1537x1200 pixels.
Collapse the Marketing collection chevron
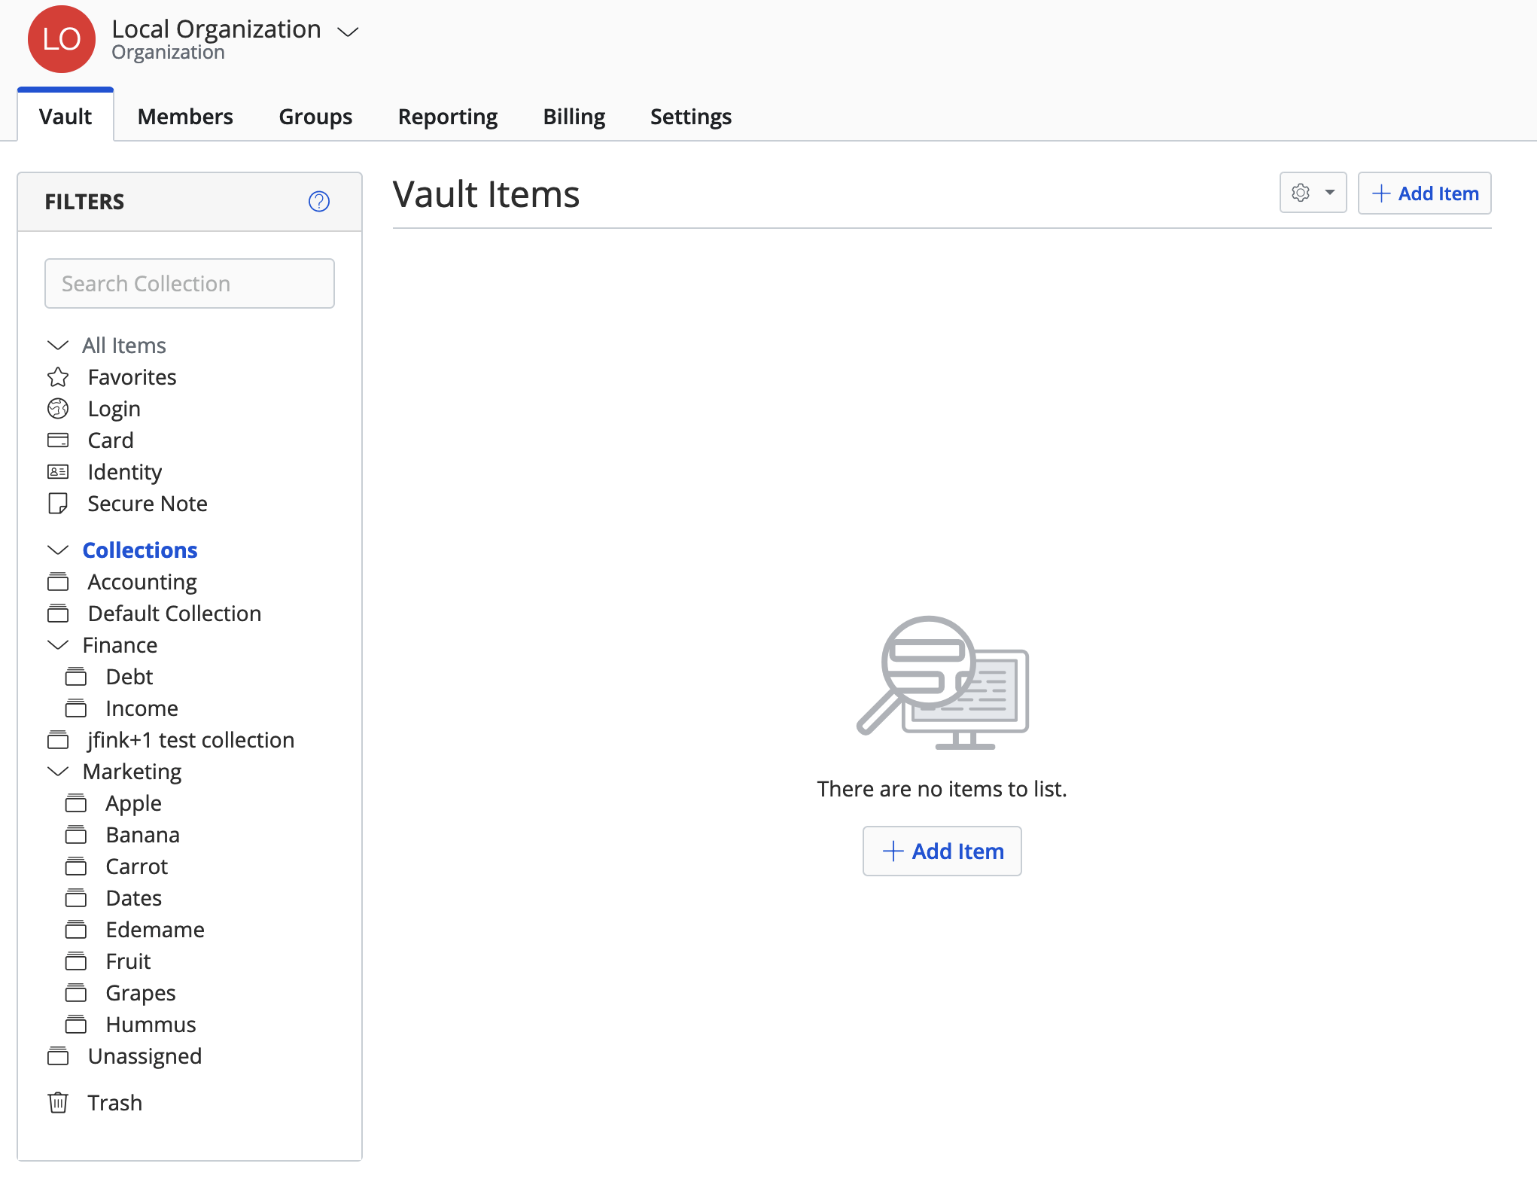(x=58, y=772)
